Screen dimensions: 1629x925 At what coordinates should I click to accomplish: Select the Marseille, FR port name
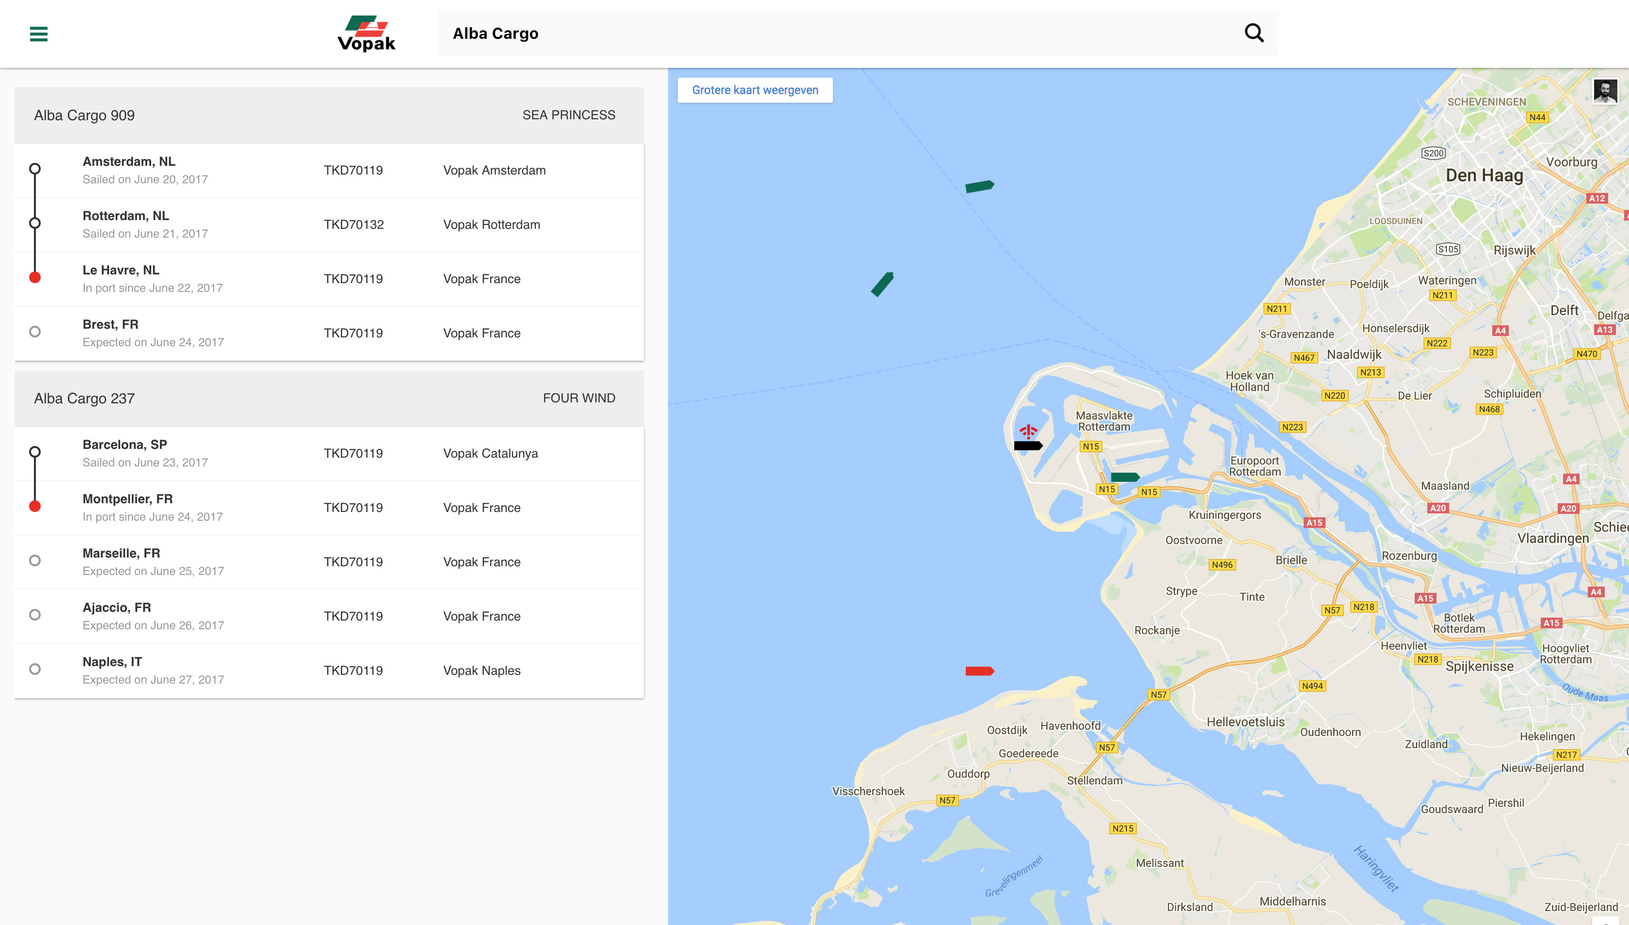point(121,553)
